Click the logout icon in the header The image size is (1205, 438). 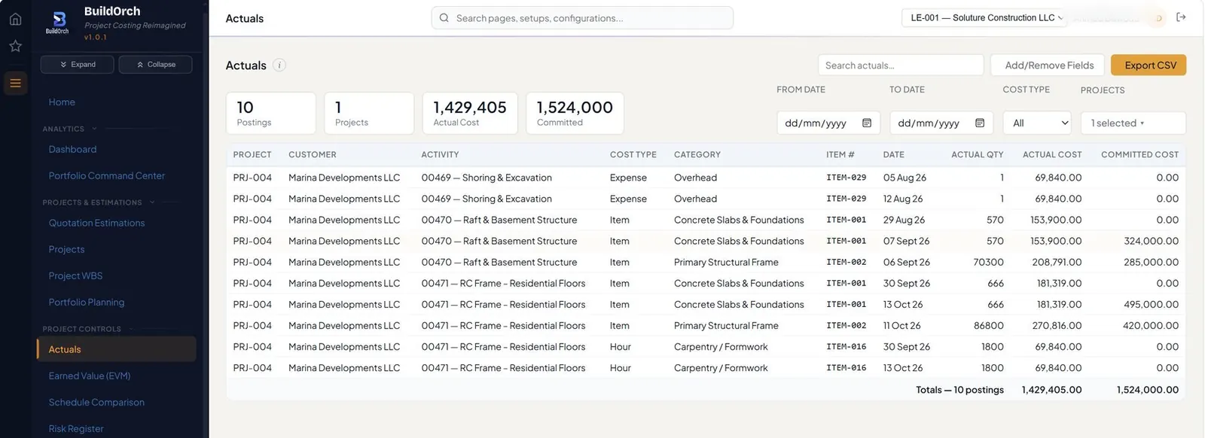(x=1181, y=17)
